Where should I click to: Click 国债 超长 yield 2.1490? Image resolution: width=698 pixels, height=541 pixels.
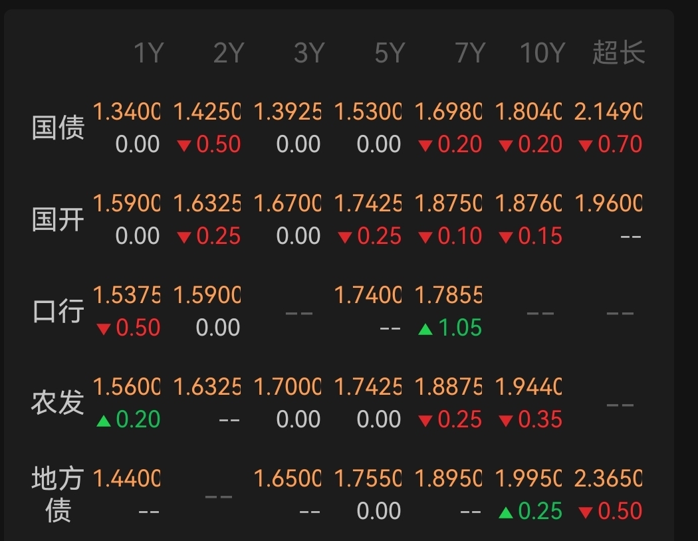pos(608,112)
